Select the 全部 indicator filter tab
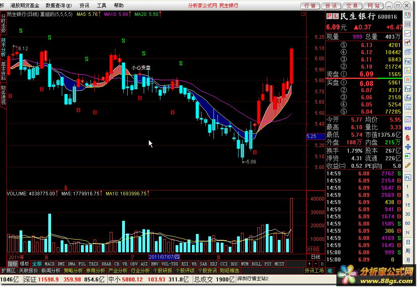The width and height of the screenshot is (417, 287). 37,264
